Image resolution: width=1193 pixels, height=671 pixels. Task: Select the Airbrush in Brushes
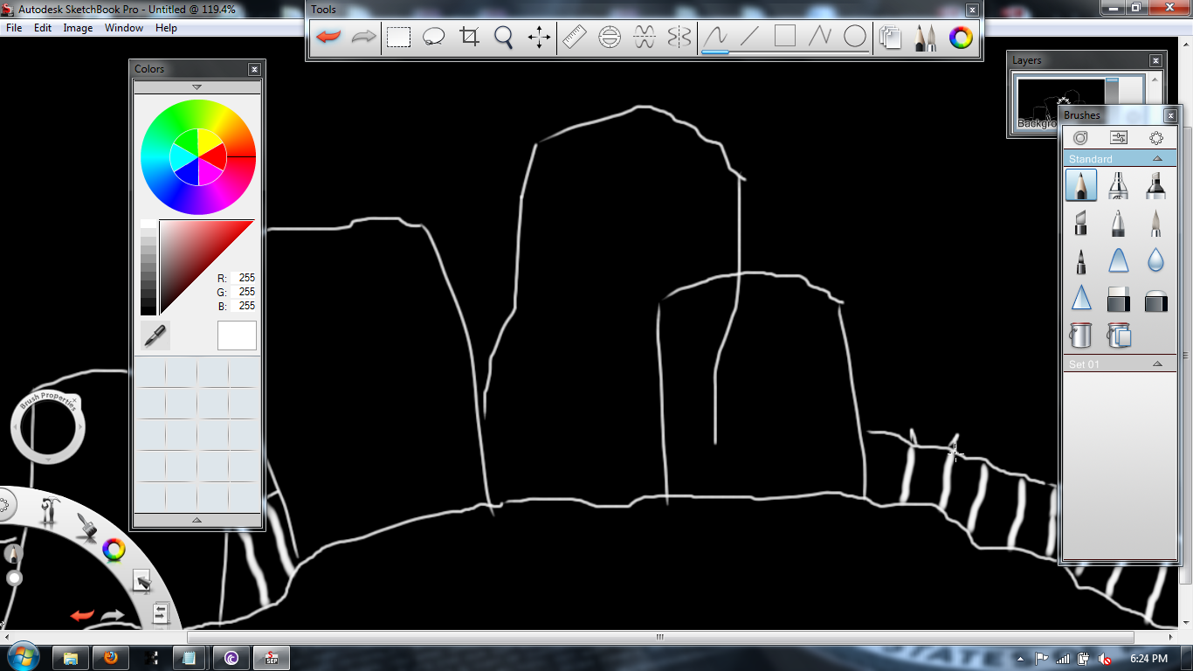(x=1118, y=185)
